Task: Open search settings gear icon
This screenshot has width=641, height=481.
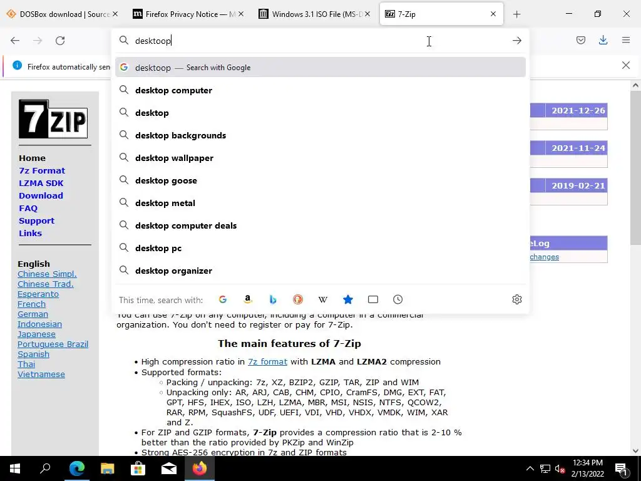Action: [516, 299]
